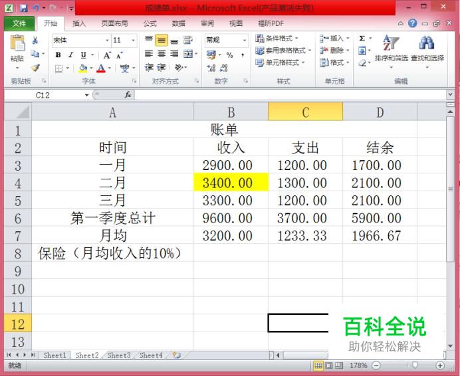Switch to 视图 ribbon tab
Screen dimensions: 460x376
tap(236, 23)
